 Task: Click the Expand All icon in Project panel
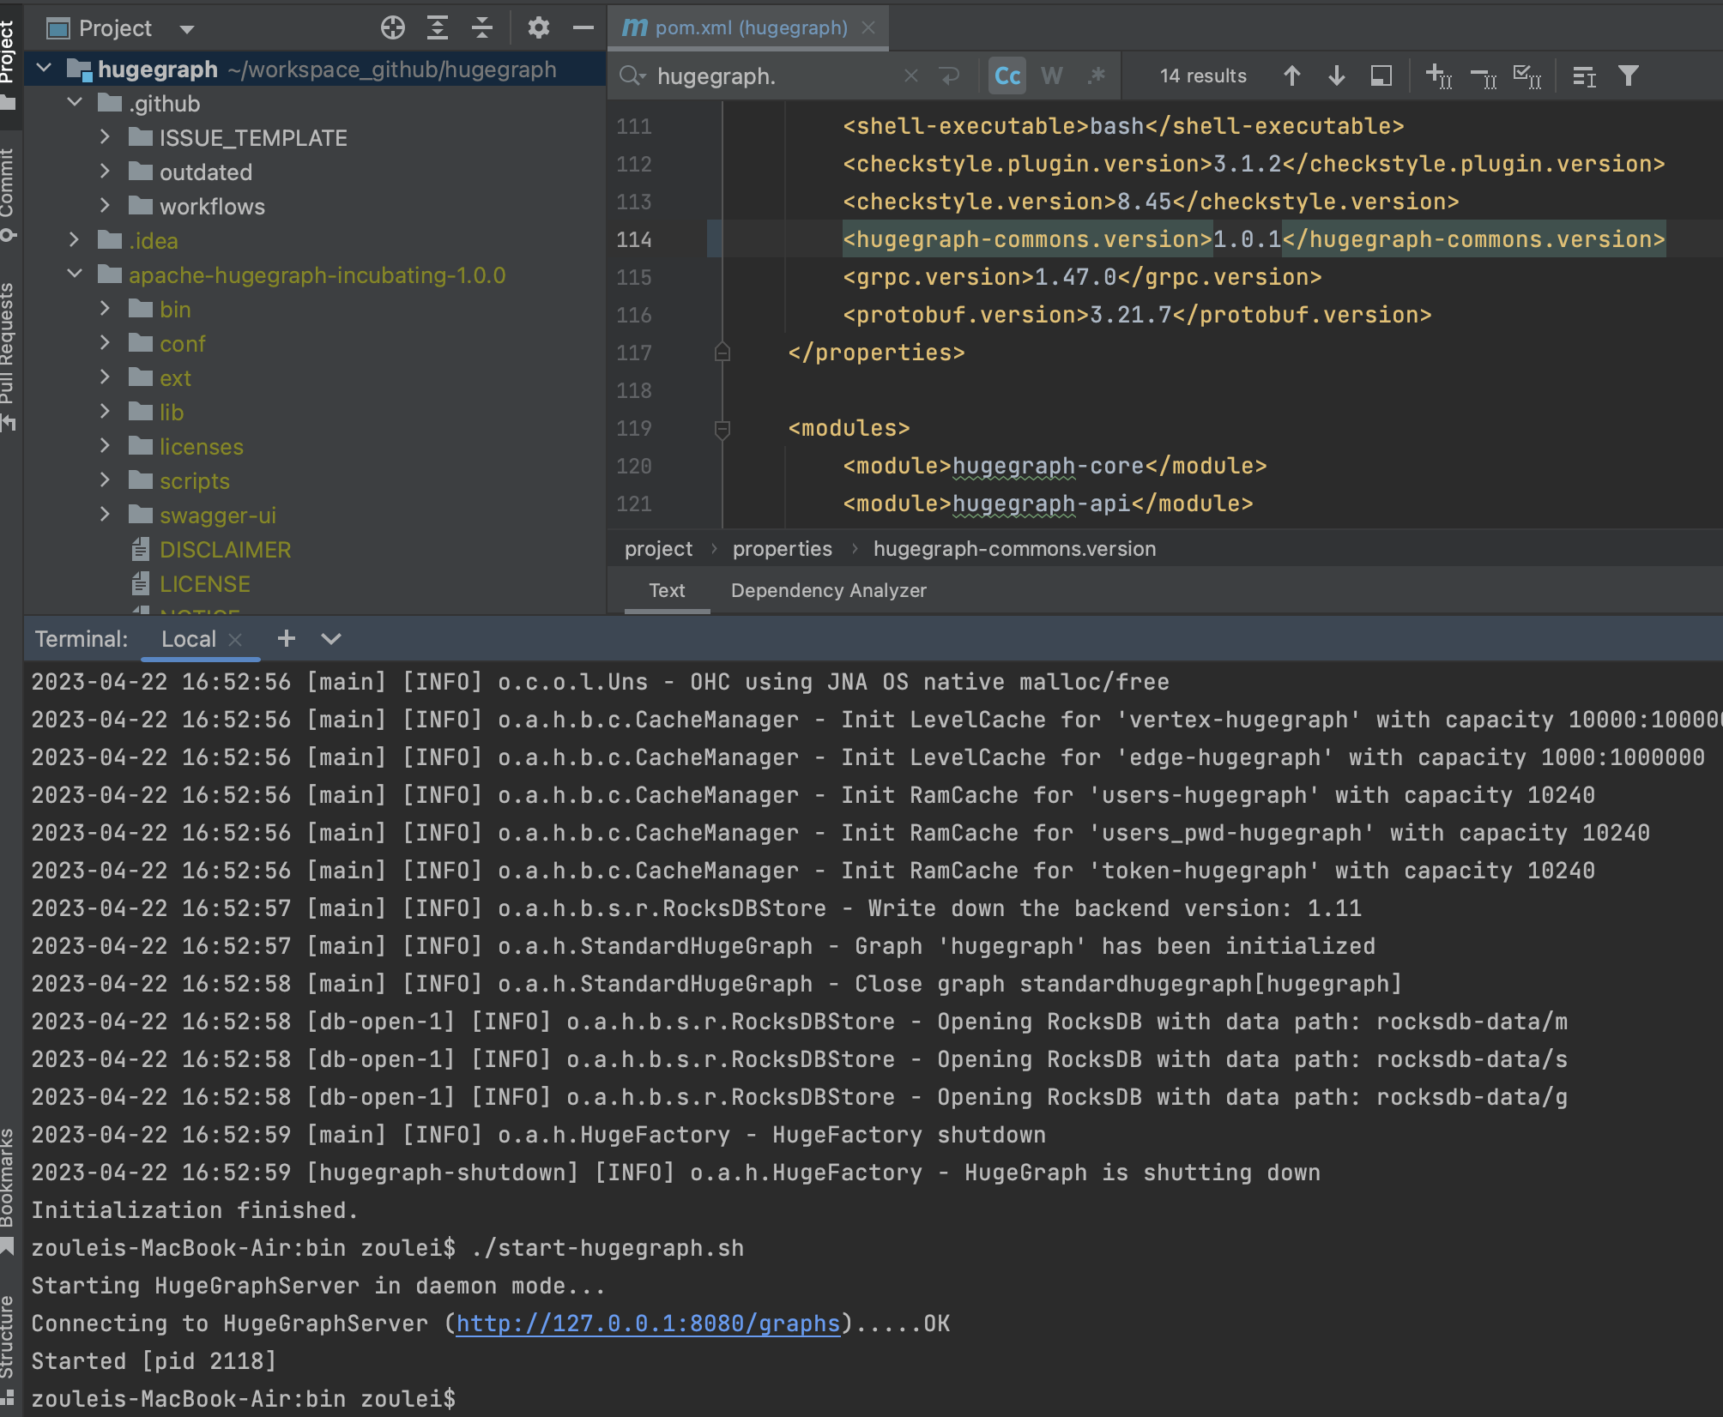point(438,28)
